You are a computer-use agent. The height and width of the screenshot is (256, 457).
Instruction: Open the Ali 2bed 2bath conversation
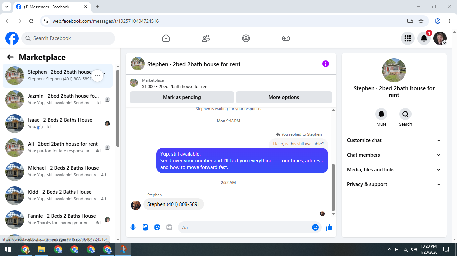coord(58,148)
